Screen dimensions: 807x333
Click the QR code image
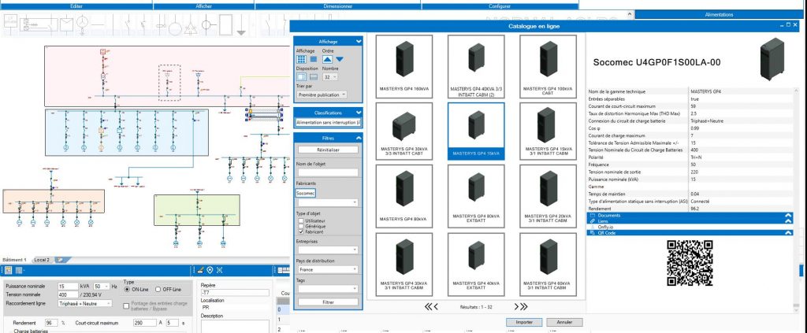[x=690, y=263]
